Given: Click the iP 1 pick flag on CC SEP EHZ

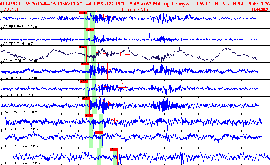Looking at the screenshot, I should click(x=83, y=13).
